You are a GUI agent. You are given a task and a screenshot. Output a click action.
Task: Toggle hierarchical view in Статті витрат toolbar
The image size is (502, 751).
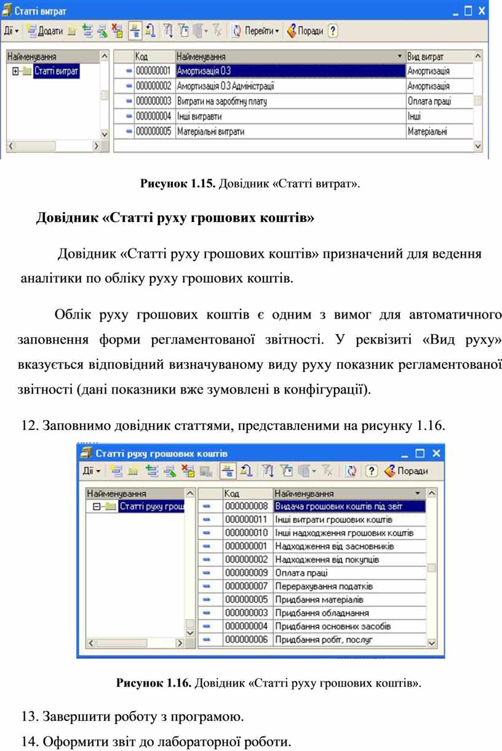pos(135,31)
